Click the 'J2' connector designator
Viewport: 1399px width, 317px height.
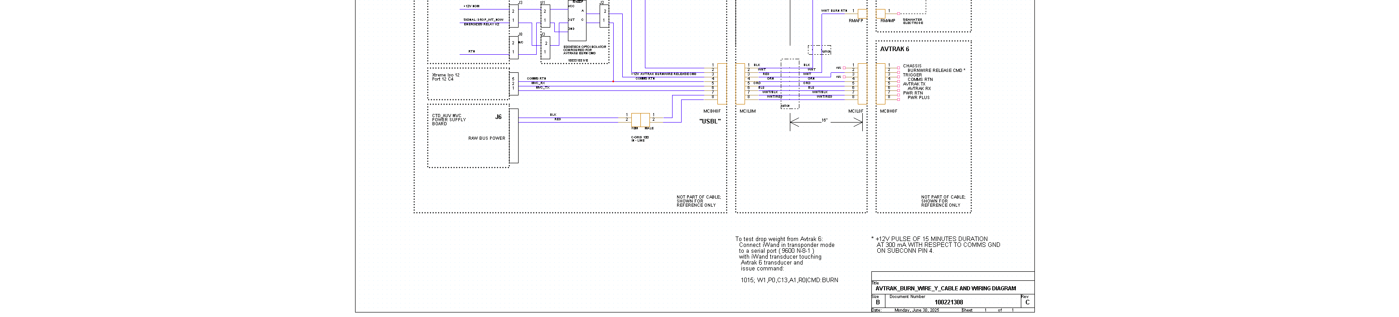602,3
